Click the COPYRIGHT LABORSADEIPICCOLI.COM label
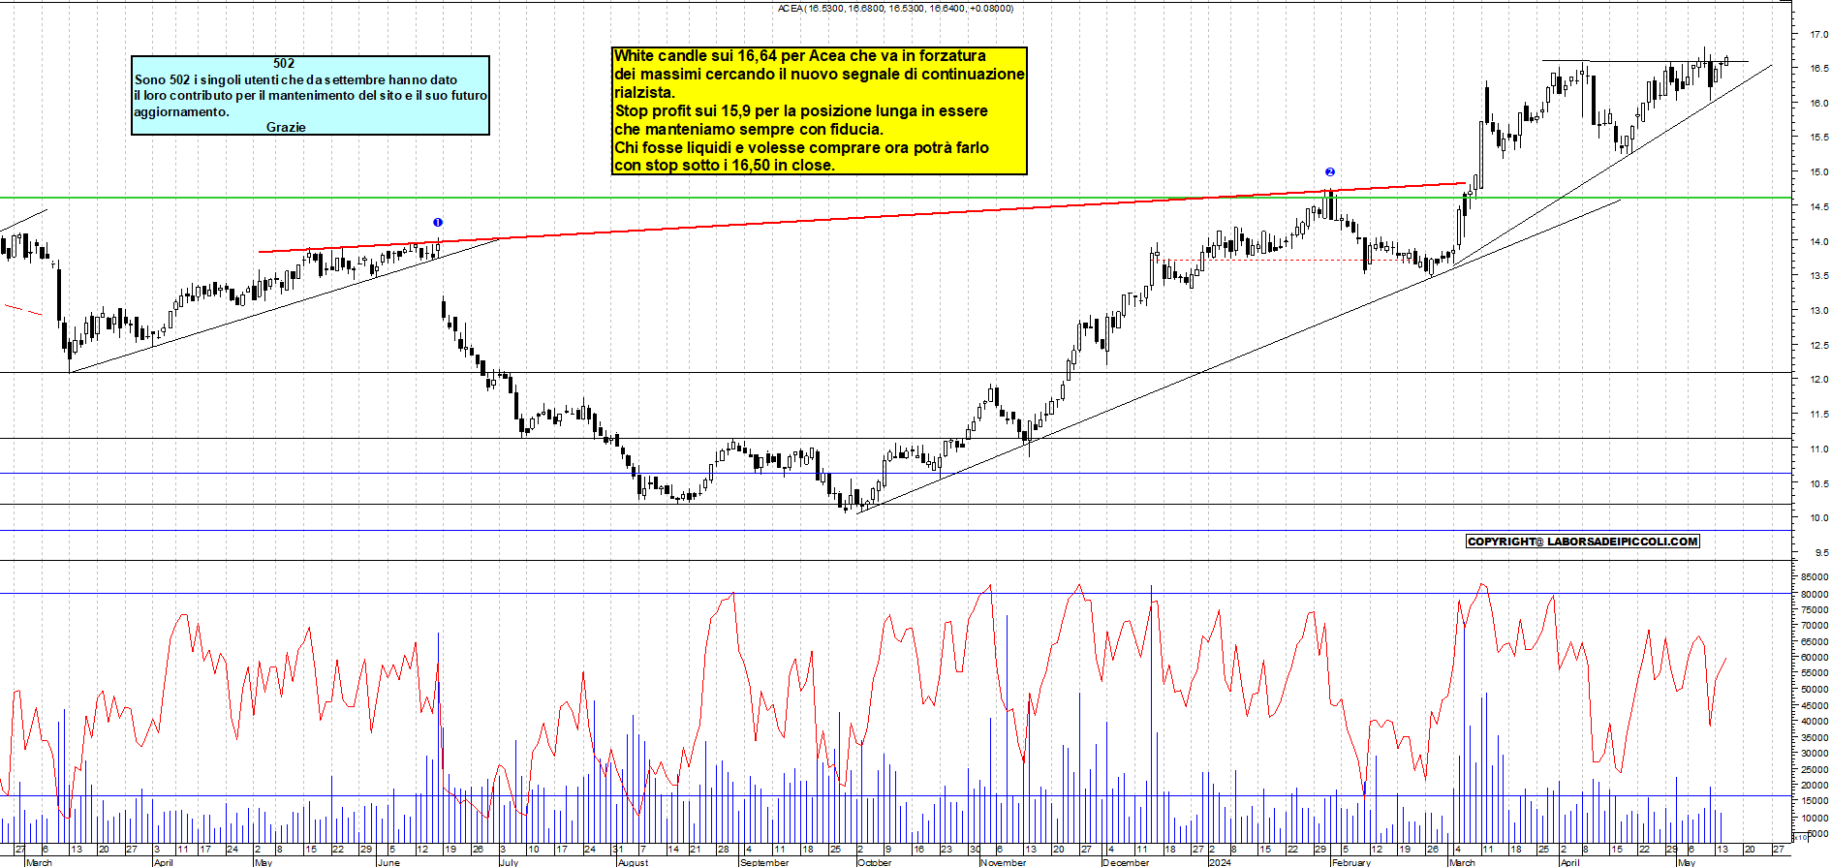This screenshot has height=867, width=1831. pyautogui.click(x=1583, y=542)
